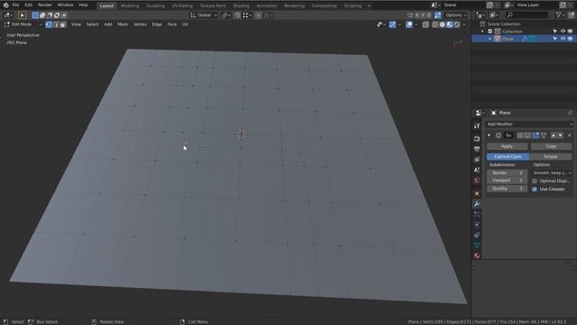Screen dimensions: 577x325
Task: Select Catmull-Clark subdivision type
Action: coord(508,156)
